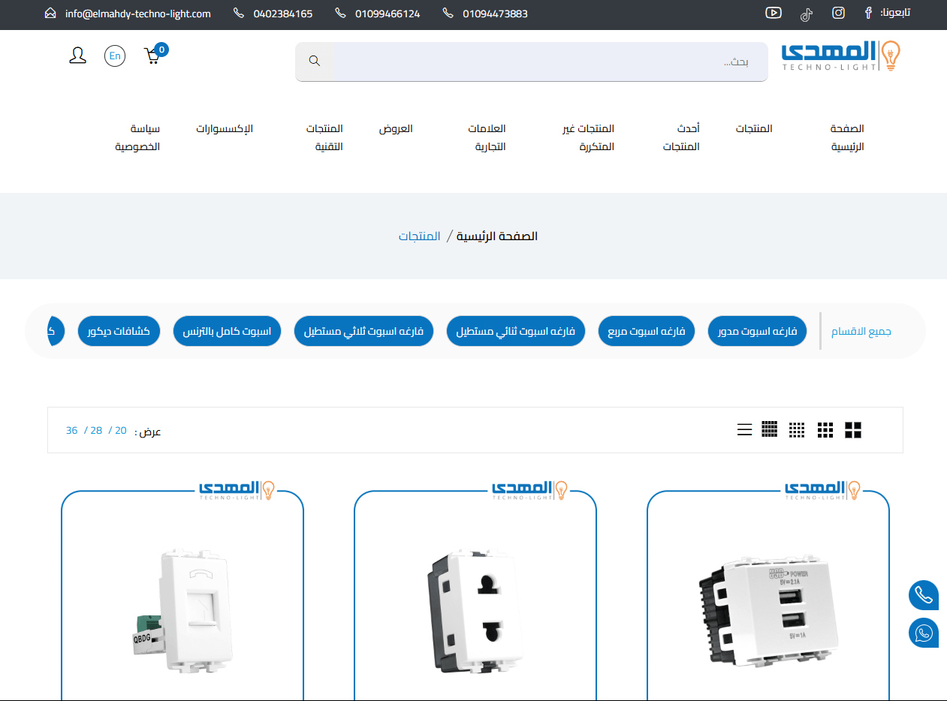
Task: Open the YouTube social link icon
Action: (x=774, y=13)
